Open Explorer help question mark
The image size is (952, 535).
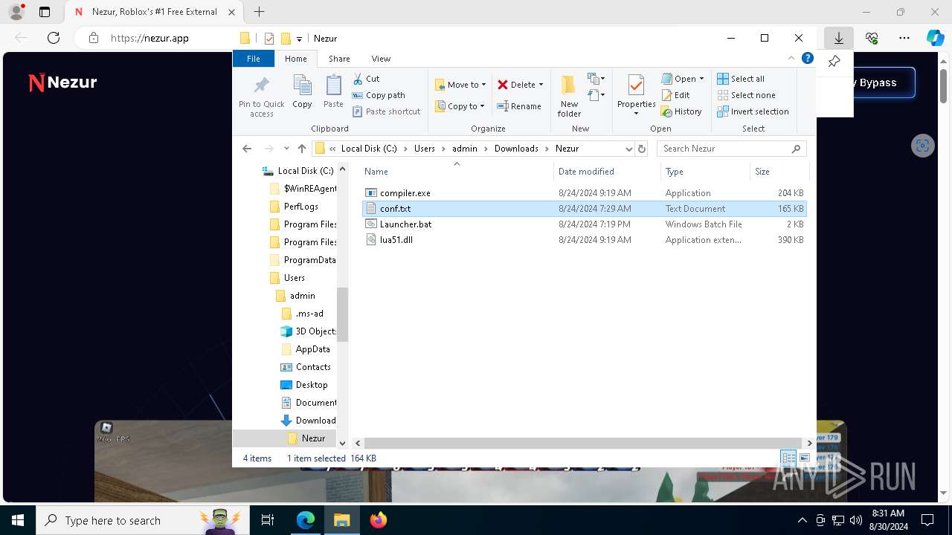808,58
